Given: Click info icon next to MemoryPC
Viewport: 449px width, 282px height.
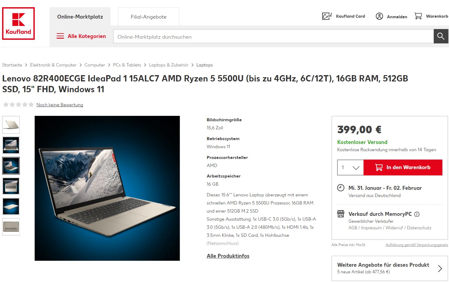Looking at the screenshot, I should click(x=417, y=214).
